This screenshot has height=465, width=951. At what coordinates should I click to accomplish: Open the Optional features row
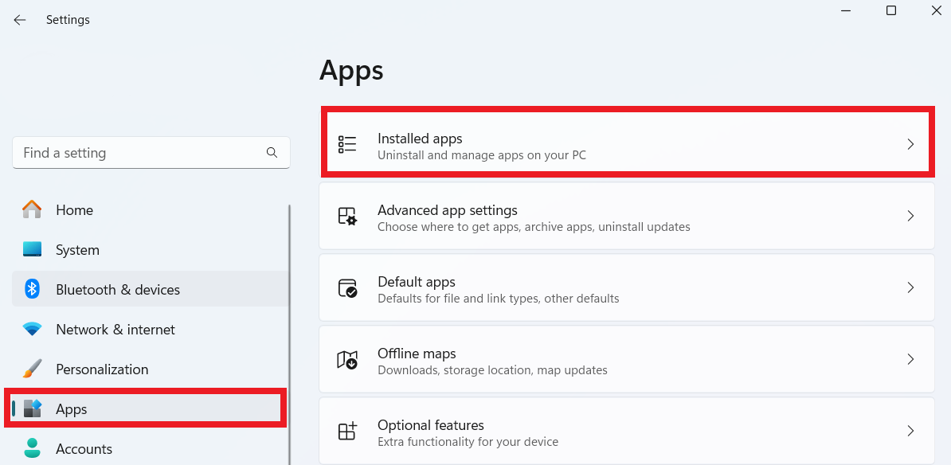tap(627, 431)
